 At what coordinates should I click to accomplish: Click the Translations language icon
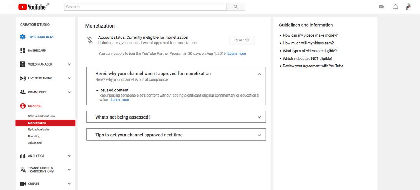point(23,170)
